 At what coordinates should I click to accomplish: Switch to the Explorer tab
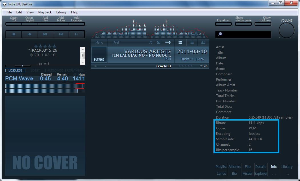click(261, 173)
